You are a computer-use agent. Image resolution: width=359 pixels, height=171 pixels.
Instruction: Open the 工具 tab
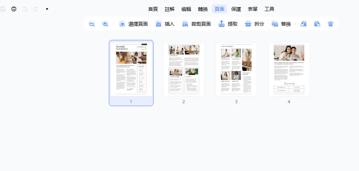(x=269, y=9)
